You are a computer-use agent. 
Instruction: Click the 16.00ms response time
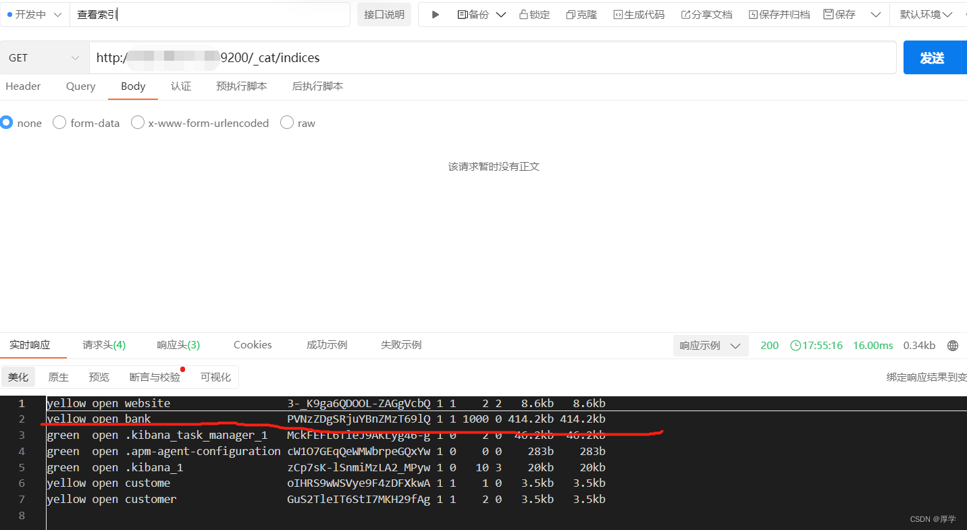(872, 346)
